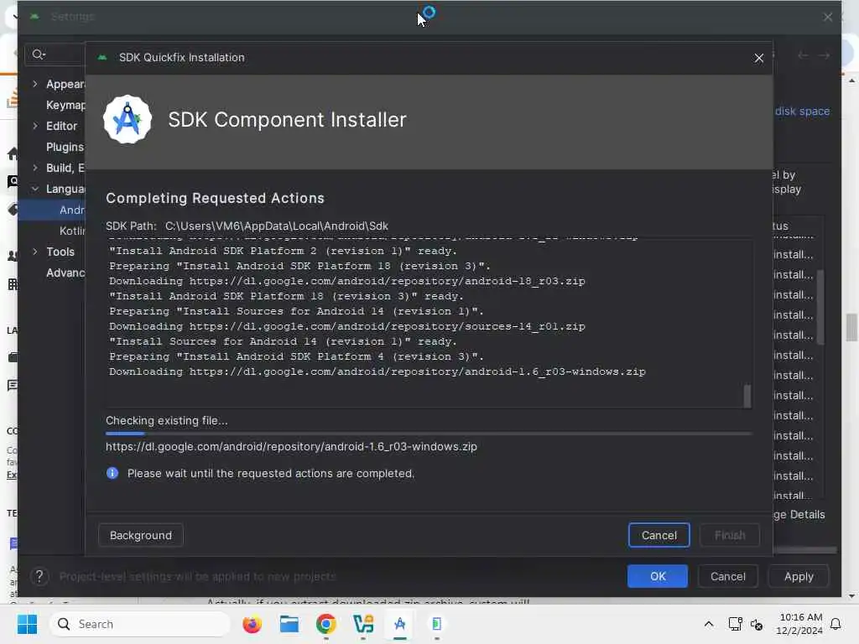Select Keymap in the settings tree
The width and height of the screenshot is (859, 644).
[65, 105]
